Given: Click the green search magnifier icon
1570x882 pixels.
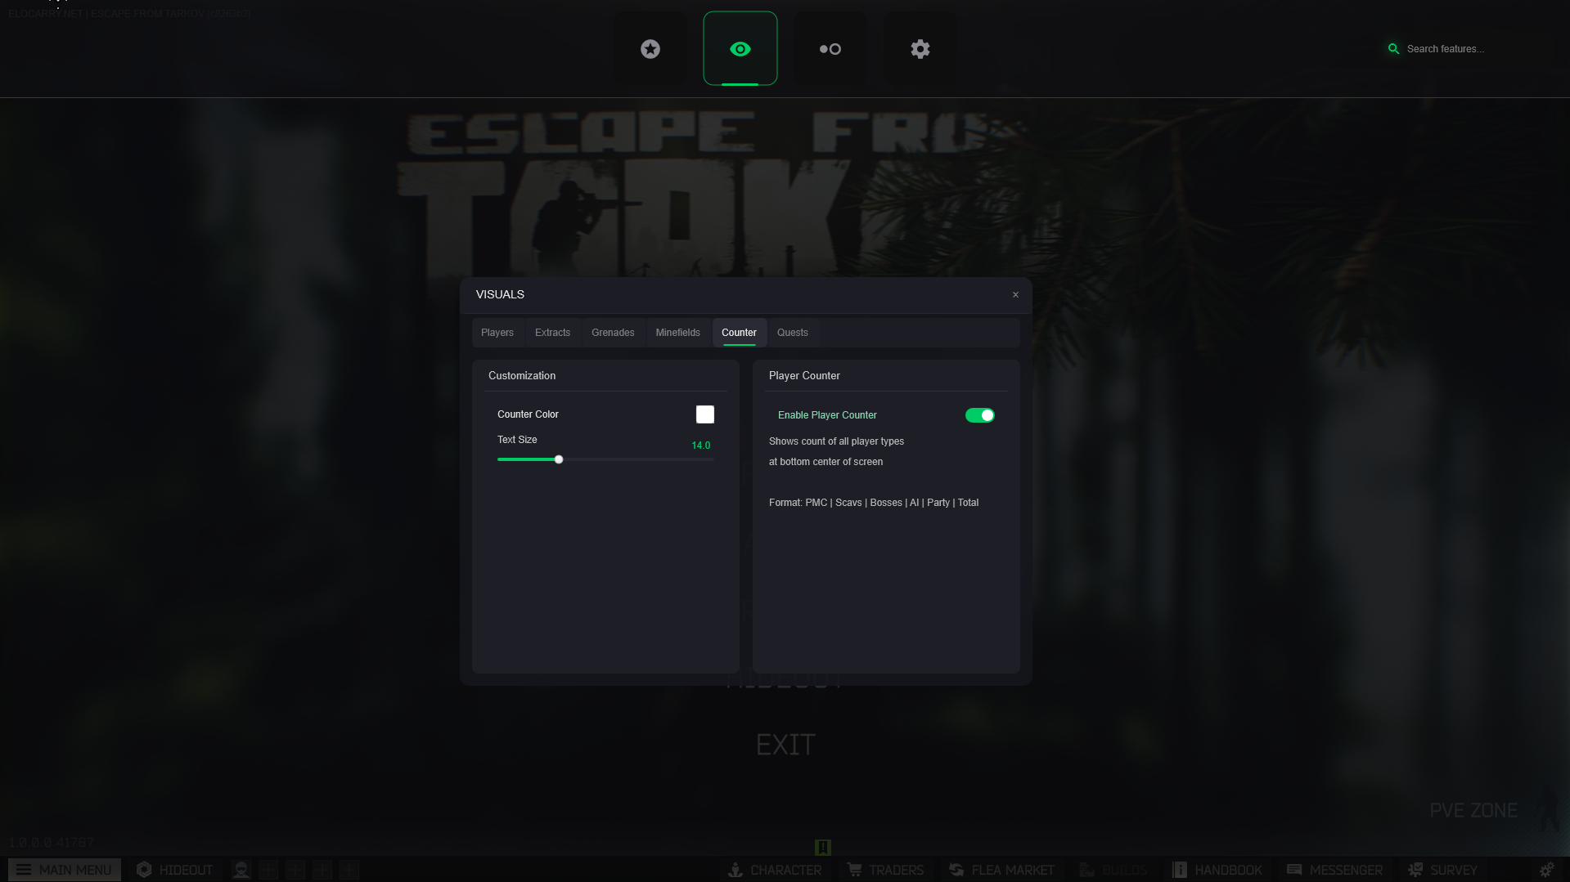Looking at the screenshot, I should point(1393,49).
